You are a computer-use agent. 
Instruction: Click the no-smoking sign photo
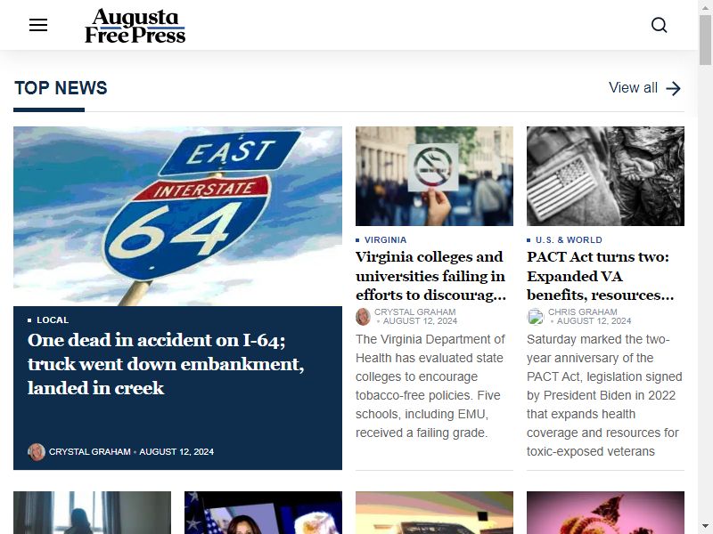[x=434, y=176]
